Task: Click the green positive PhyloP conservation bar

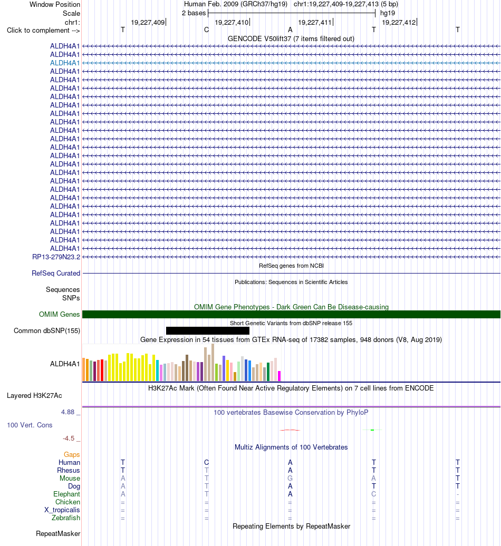Action: click(372, 430)
